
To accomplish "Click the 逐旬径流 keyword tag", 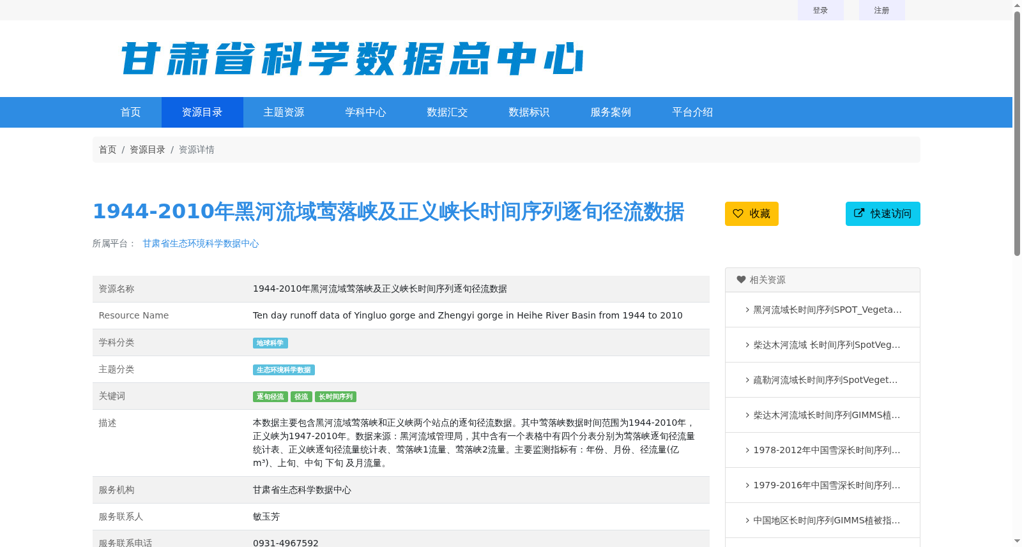I will (270, 396).
